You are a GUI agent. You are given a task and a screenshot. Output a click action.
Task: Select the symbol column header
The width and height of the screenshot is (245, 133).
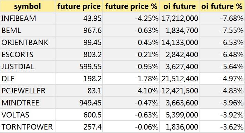28,6
